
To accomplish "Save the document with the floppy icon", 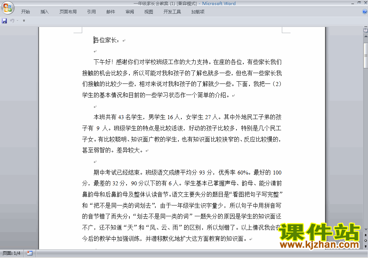I will click(x=4, y=21).
